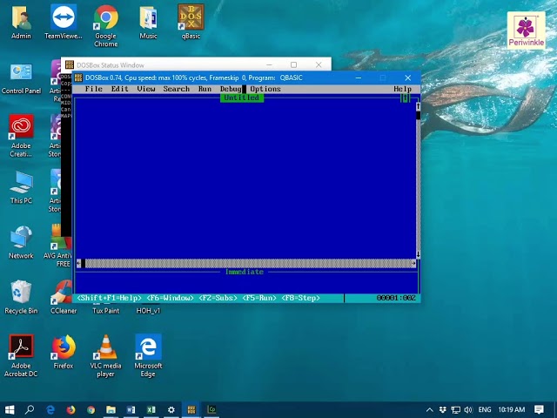The width and height of the screenshot is (557, 418).
Task: Click the horizontal scrollbar right arrow in QBasic
Action: click(413, 263)
